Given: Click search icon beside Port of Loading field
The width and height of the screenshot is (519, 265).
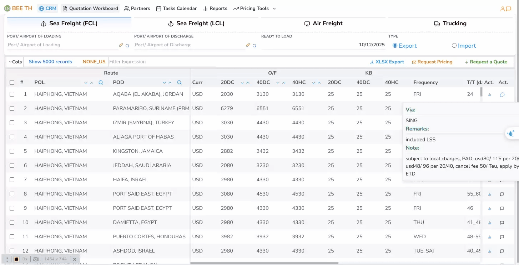Looking at the screenshot, I should 127,46.
